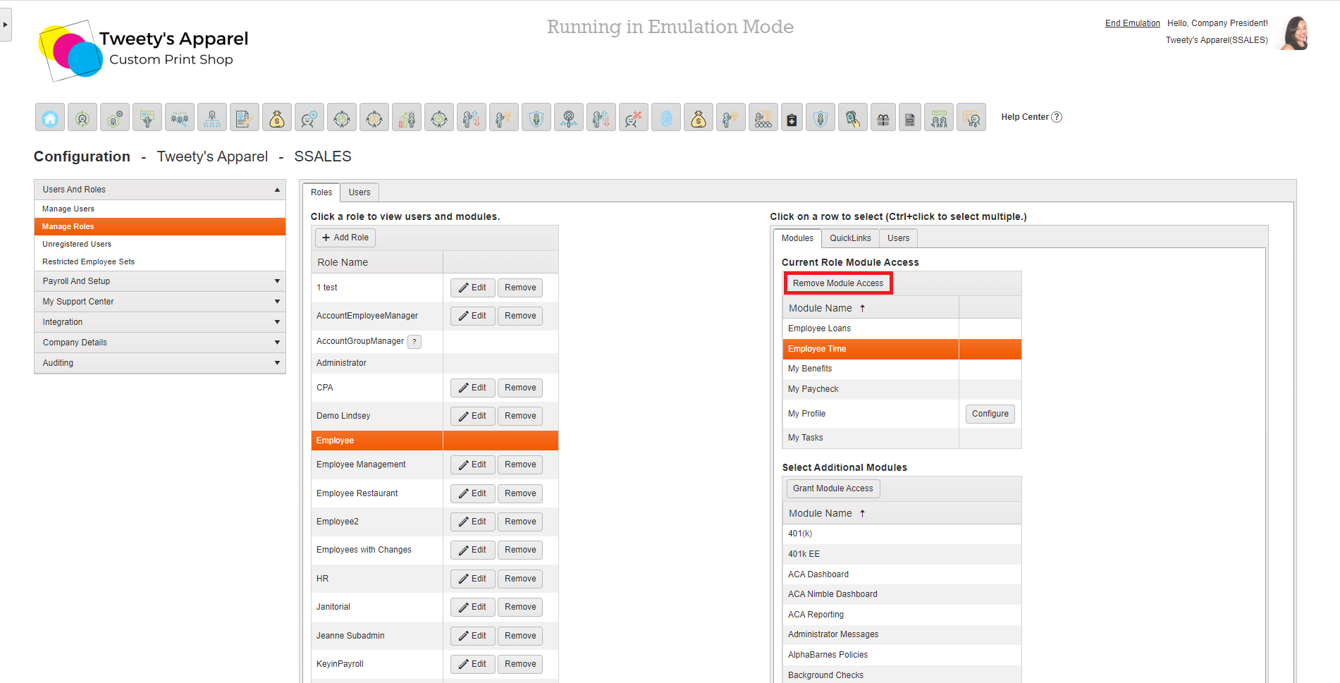
Task: Click the two people with speech bubble icon
Action: (939, 117)
